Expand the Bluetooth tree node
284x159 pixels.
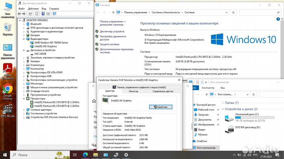[24, 24]
